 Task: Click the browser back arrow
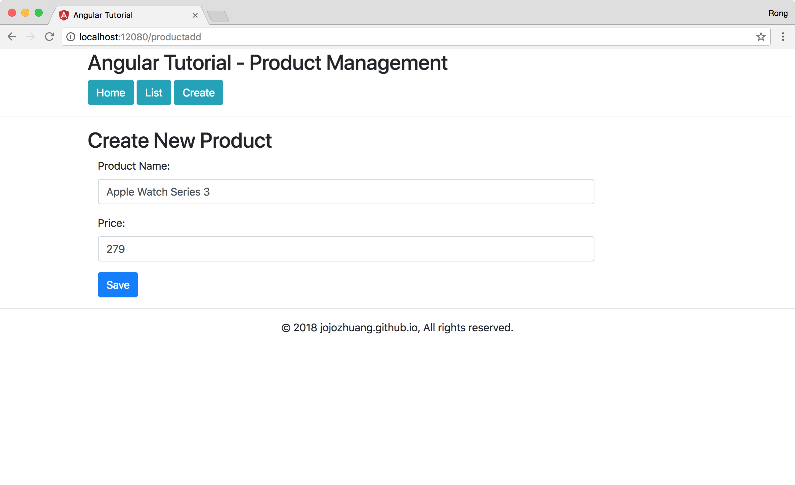12,37
